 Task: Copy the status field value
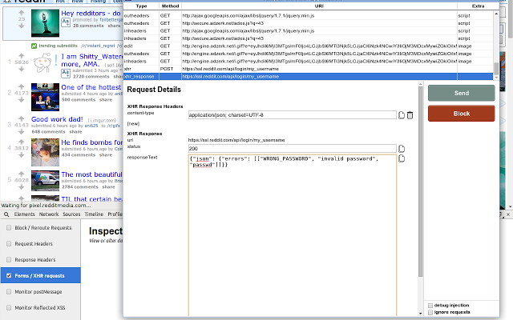point(402,149)
